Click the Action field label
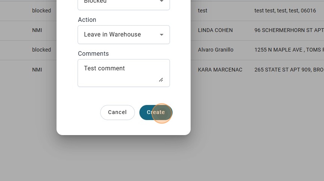Screen dimensions: 324x181 pyautogui.click(x=87, y=20)
